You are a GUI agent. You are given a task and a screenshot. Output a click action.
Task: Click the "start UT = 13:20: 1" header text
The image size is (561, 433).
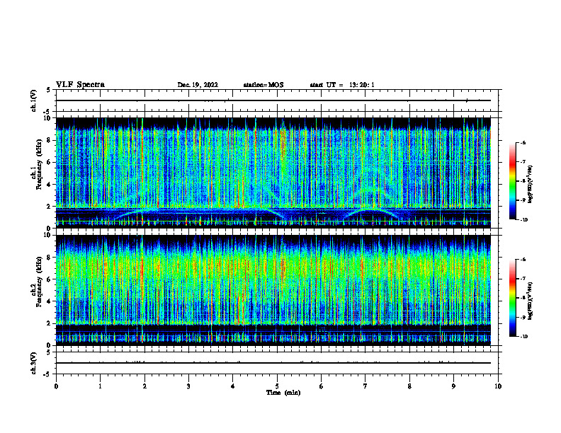click(342, 85)
